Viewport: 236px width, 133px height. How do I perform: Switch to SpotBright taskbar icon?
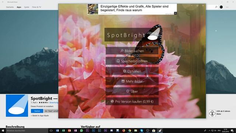point(160,130)
